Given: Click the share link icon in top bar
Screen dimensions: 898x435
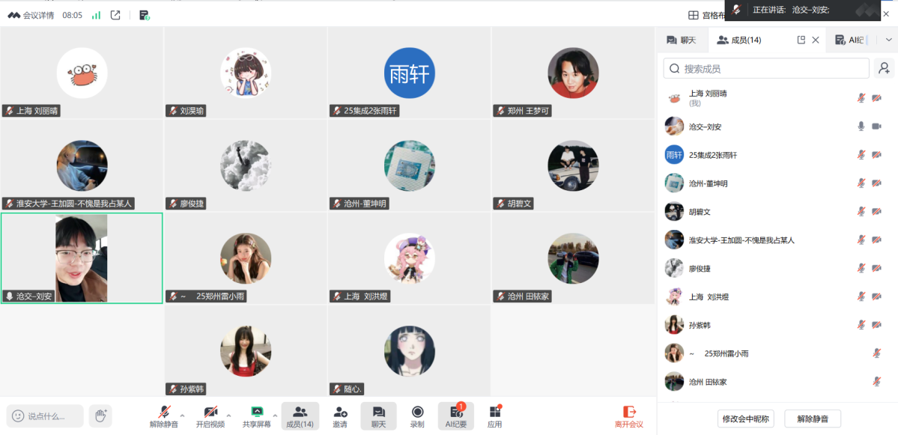Looking at the screenshot, I should click(115, 16).
